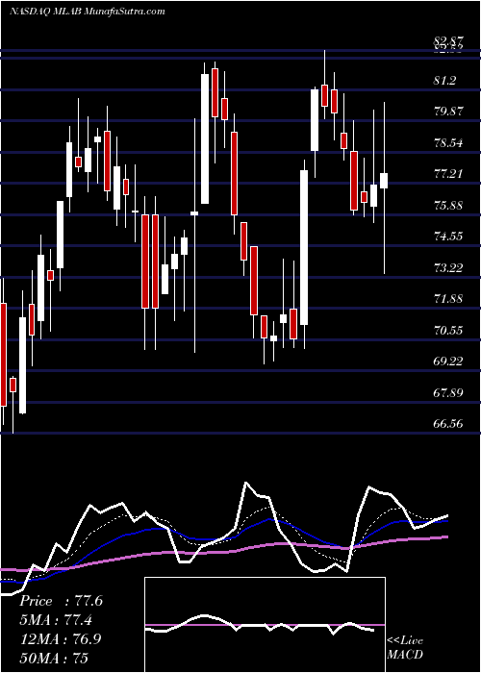Screen dimensions: 481x673
Task: Click the 66.56 price axis label
Action: (x=449, y=424)
